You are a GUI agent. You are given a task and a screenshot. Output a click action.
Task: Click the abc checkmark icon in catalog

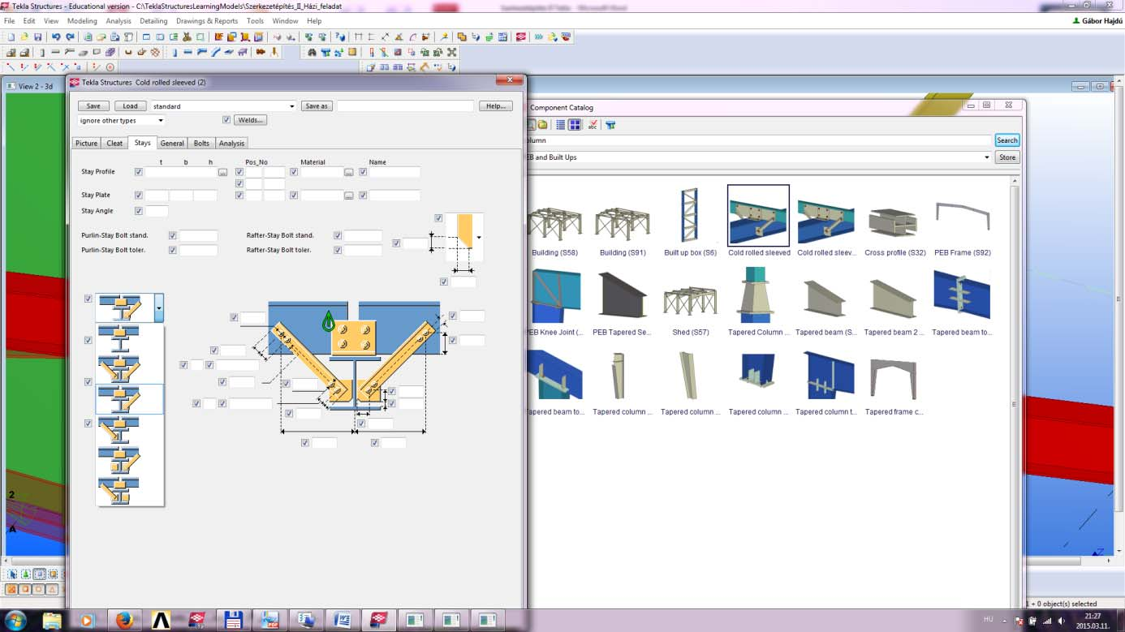[x=593, y=125]
